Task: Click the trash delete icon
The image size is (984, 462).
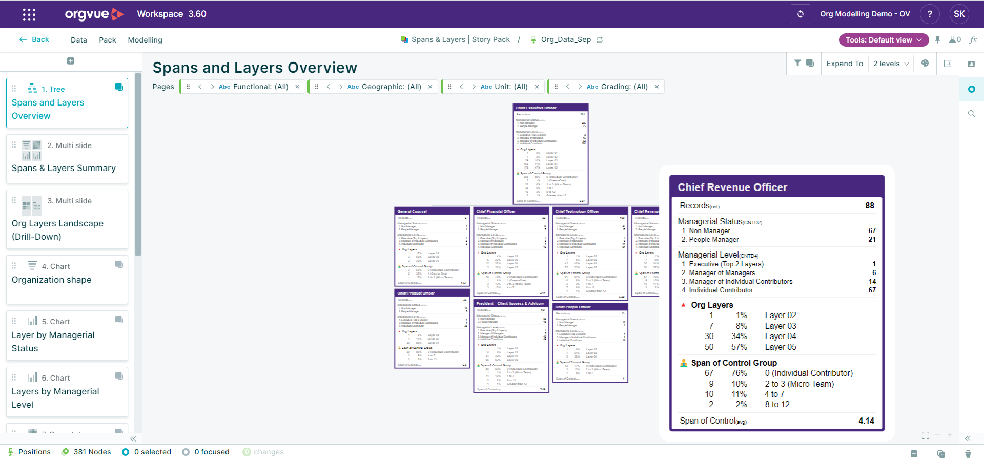Action: 968,454
